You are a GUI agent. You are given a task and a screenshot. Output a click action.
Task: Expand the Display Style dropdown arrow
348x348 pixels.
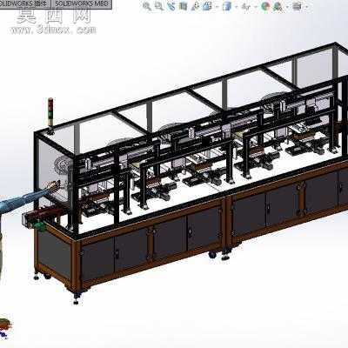(x=237, y=7)
